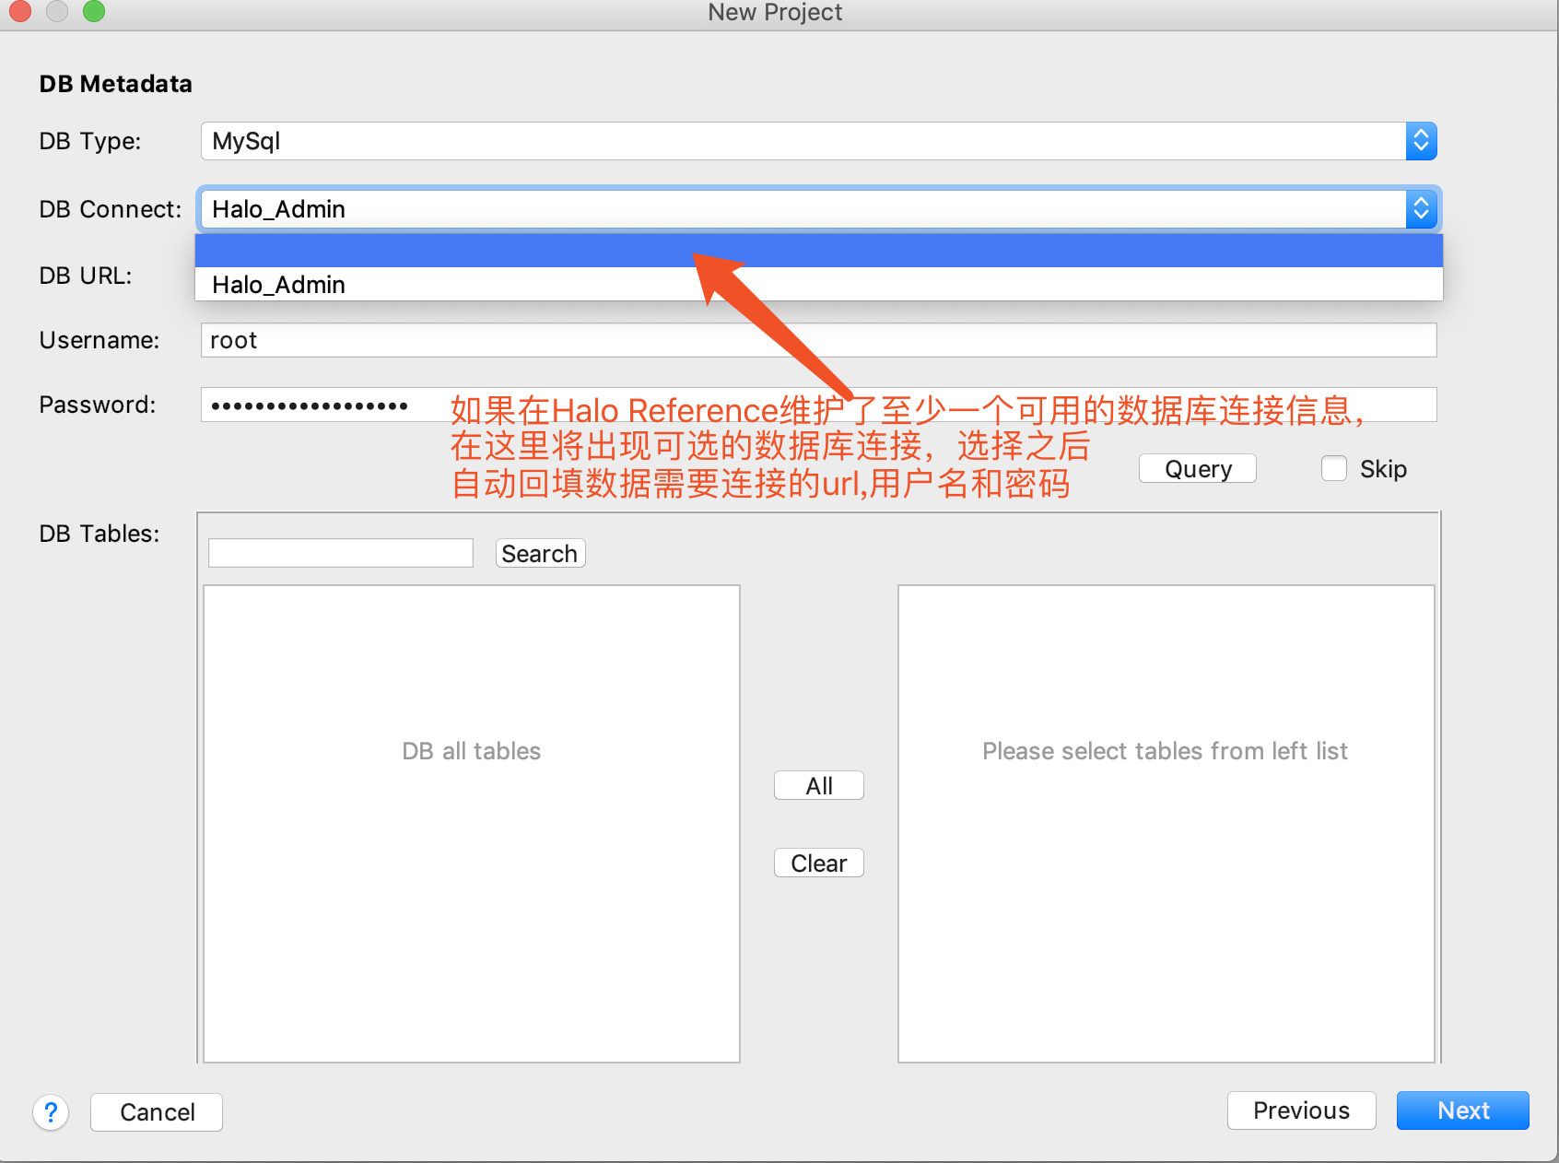The width and height of the screenshot is (1559, 1163).
Task: Cancel the New Project wizard
Action: coord(157,1112)
